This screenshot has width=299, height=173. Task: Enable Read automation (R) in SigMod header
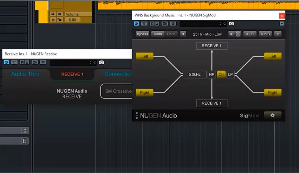click(152, 24)
